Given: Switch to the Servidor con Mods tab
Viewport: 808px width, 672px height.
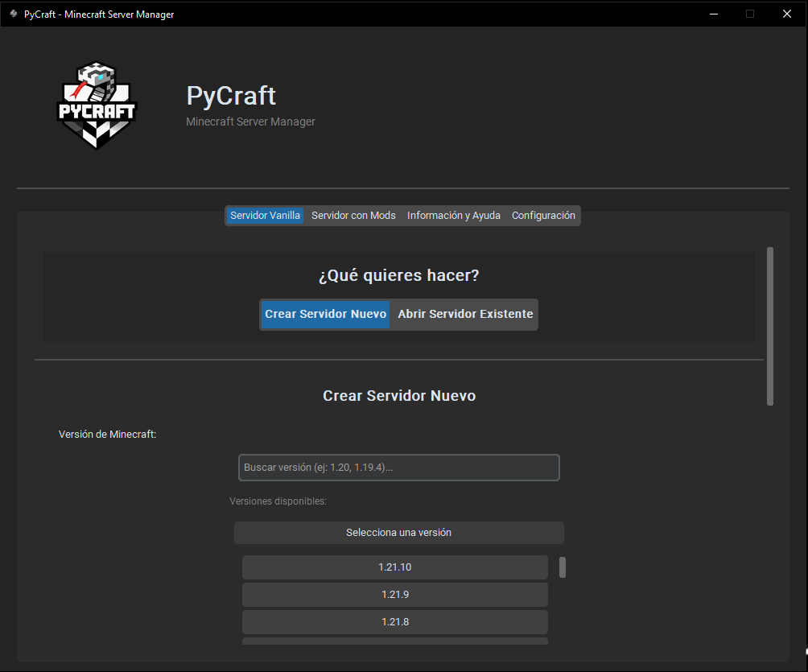Looking at the screenshot, I should coord(353,215).
